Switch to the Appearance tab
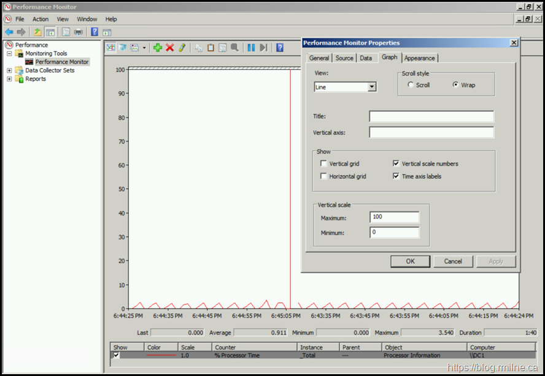This screenshot has width=545, height=376. click(x=420, y=58)
